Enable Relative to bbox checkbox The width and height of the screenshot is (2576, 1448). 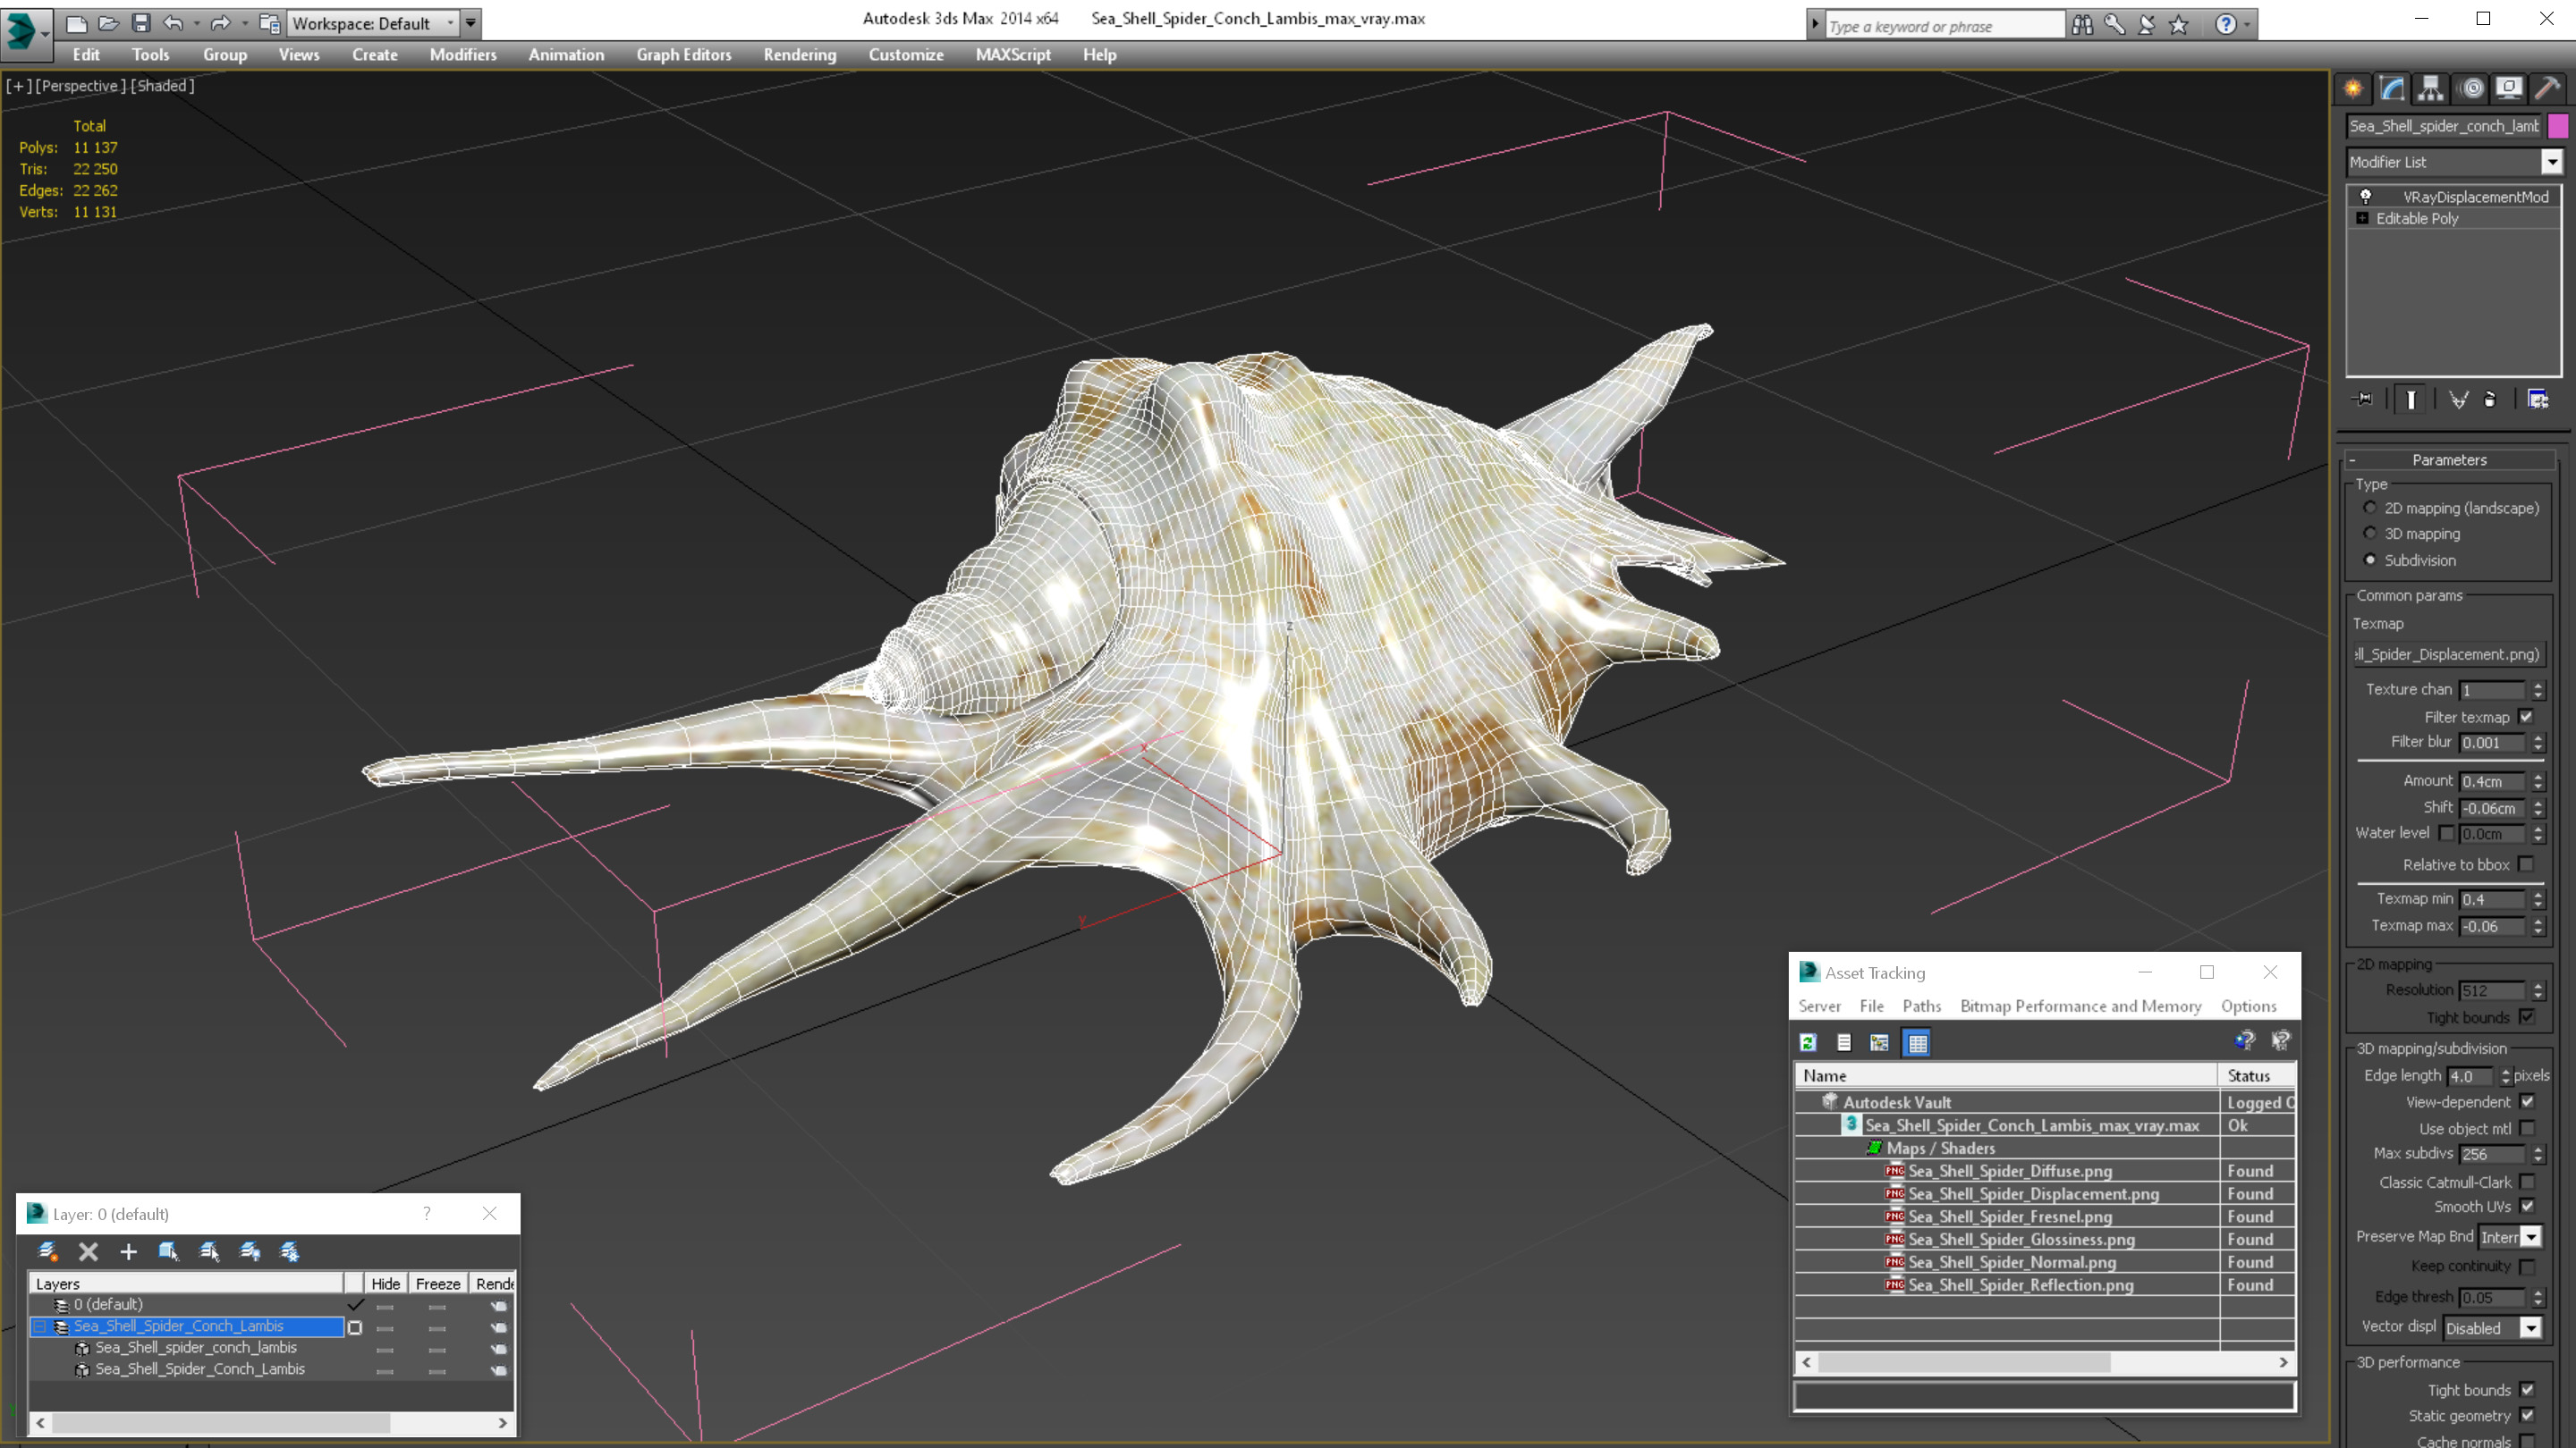2526,864
